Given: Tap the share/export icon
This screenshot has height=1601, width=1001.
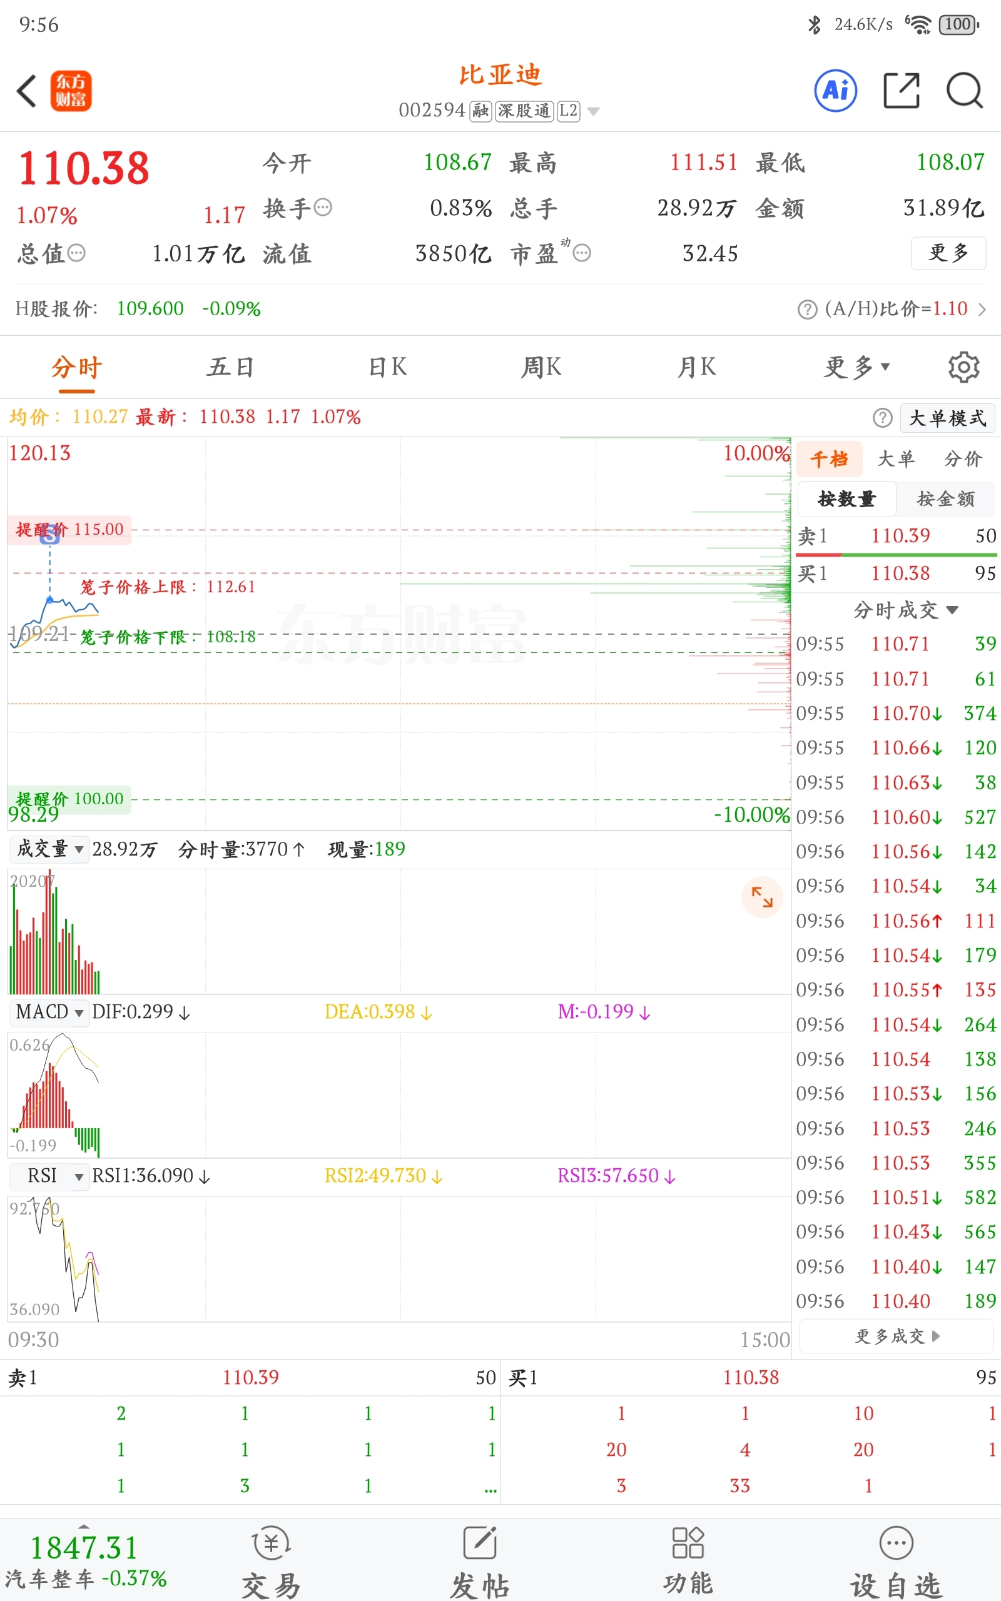Looking at the screenshot, I should [902, 90].
